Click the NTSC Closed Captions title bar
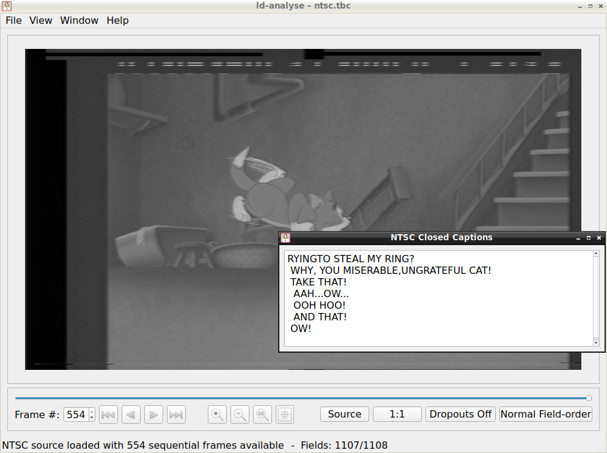The width and height of the screenshot is (607, 453). point(441,237)
